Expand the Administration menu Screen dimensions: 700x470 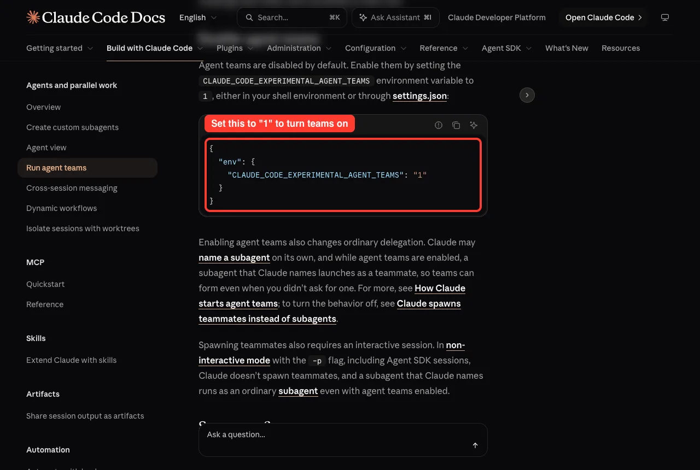pos(299,48)
